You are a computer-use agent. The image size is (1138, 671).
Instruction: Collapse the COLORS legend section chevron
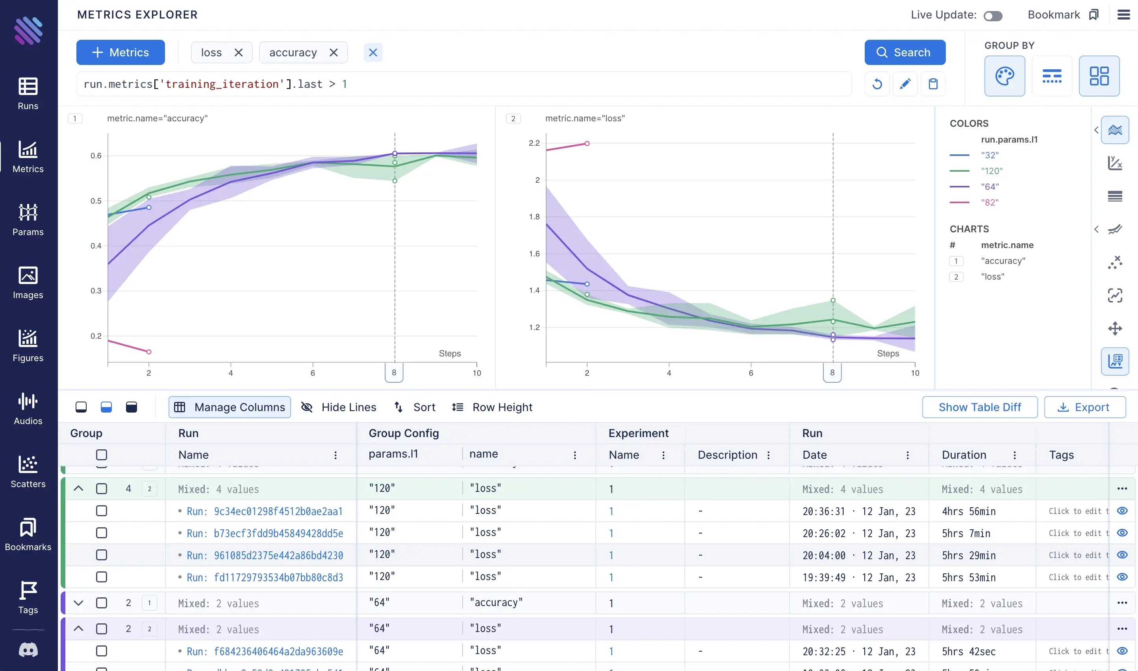(1096, 130)
